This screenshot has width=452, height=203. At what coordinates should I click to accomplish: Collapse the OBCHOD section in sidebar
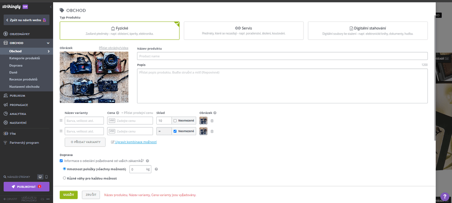coord(48,43)
